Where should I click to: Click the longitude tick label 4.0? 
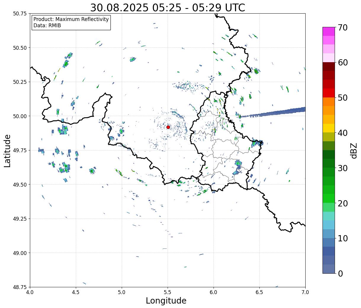[x=30, y=292]
